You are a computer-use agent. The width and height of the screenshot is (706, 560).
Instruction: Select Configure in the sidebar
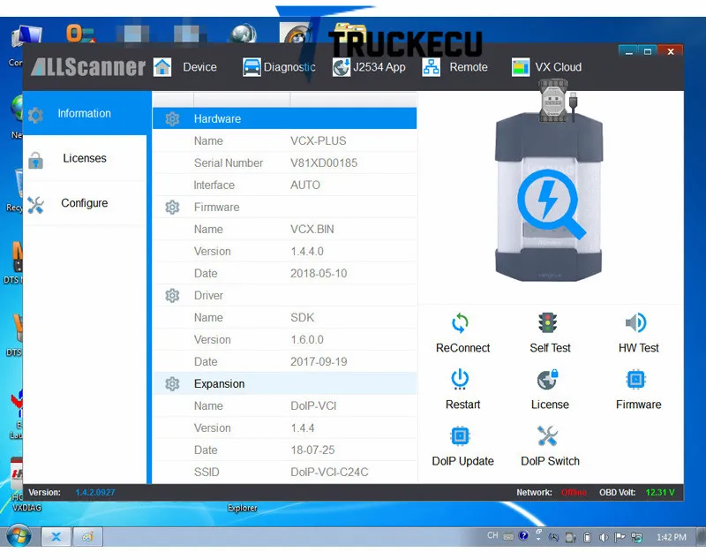pyautogui.click(x=85, y=203)
